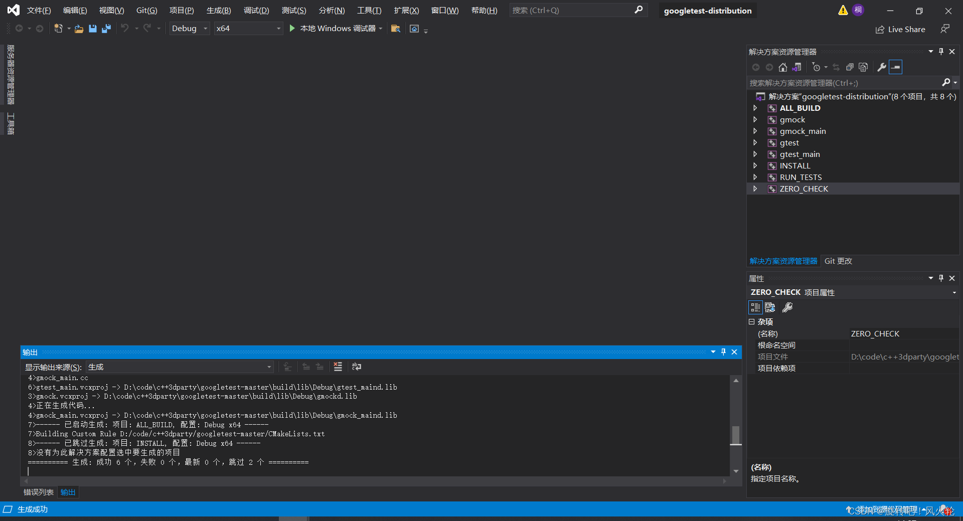963x521 pixels.
Task: Click 添加到源代码管理 in status bar
Action: [887, 509]
